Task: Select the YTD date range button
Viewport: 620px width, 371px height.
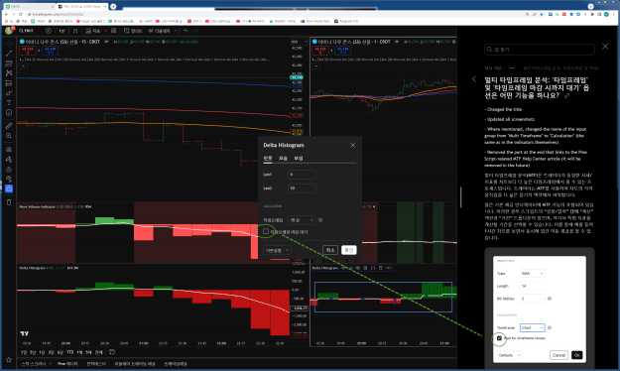Action: (70, 352)
